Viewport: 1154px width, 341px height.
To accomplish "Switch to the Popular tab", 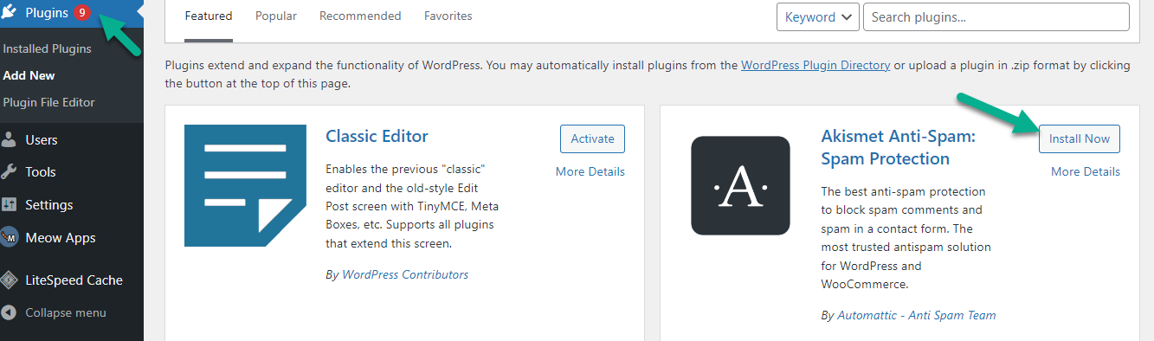I will tap(276, 16).
